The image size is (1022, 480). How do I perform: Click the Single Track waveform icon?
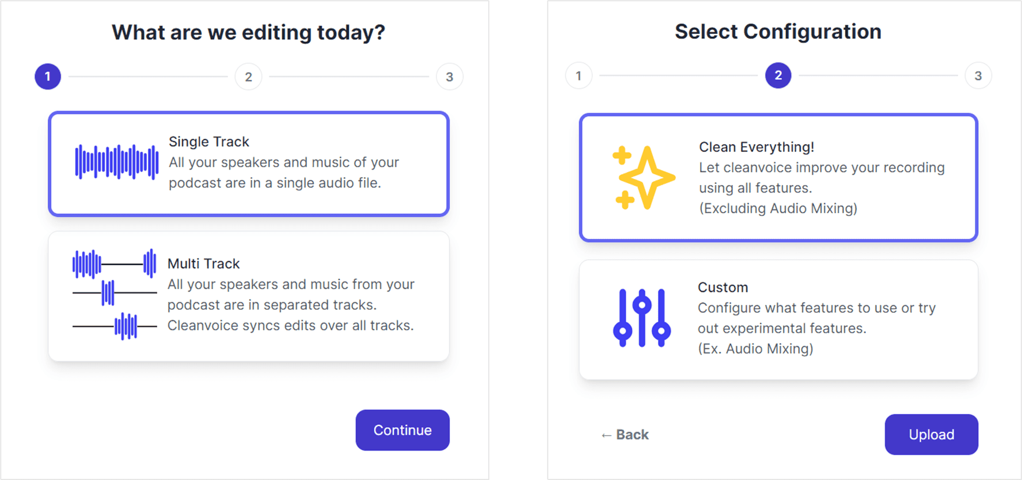pyautogui.click(x=116, y=162)
